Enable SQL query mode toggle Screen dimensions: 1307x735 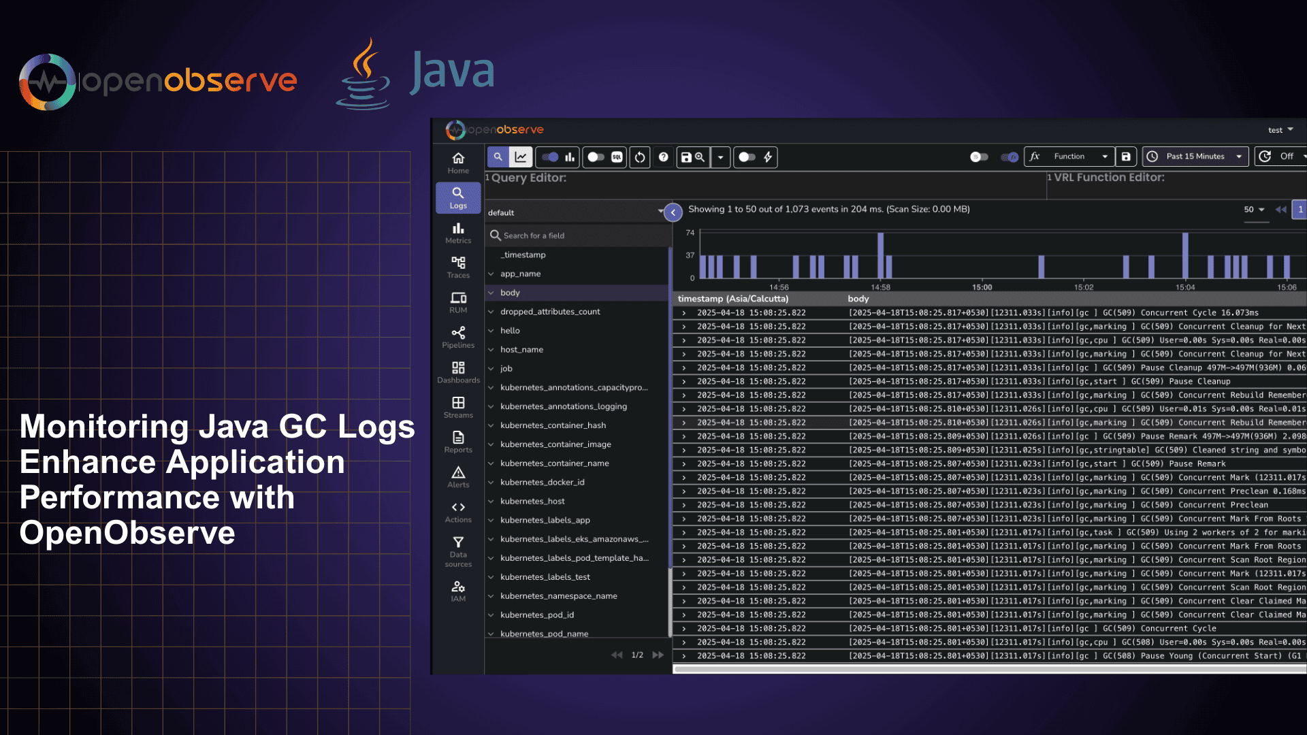[596, 157]
